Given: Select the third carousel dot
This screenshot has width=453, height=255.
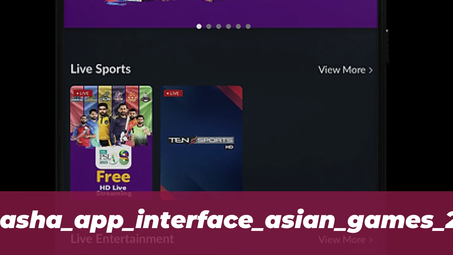Looking at the screenshot, I should 219,26.
